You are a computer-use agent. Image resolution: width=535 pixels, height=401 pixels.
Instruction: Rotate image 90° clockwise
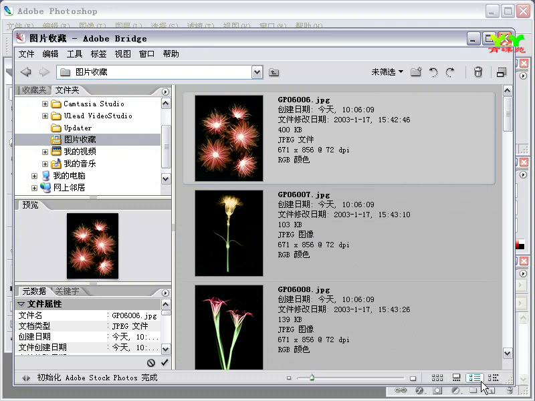(450, 72)
